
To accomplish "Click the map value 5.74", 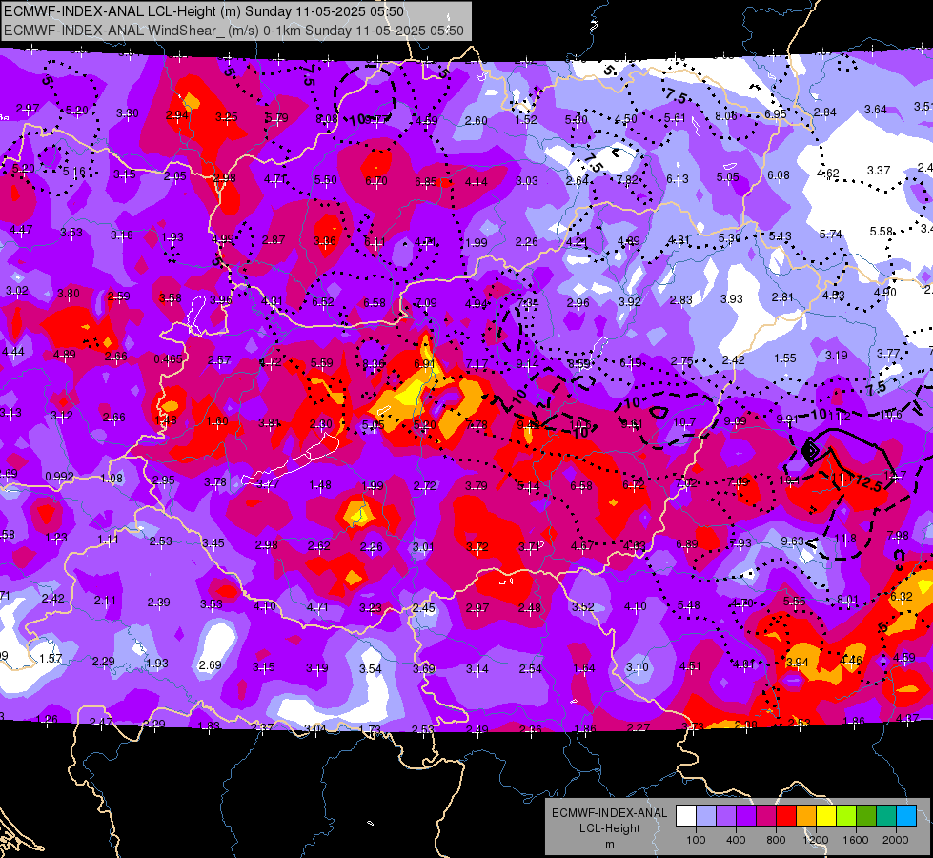I will (x=831, y=234).
